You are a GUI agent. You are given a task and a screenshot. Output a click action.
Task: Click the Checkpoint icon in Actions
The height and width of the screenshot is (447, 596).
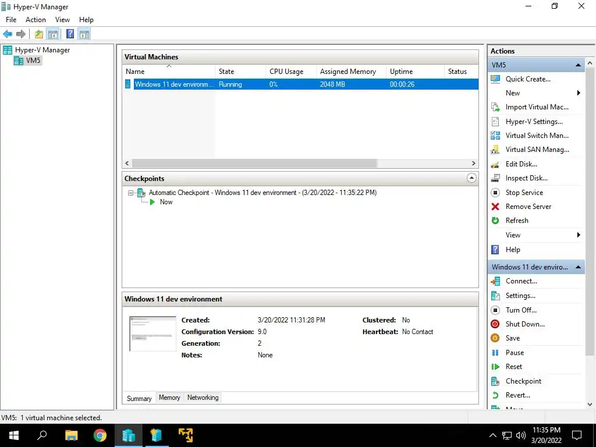[x=495, y=381]
